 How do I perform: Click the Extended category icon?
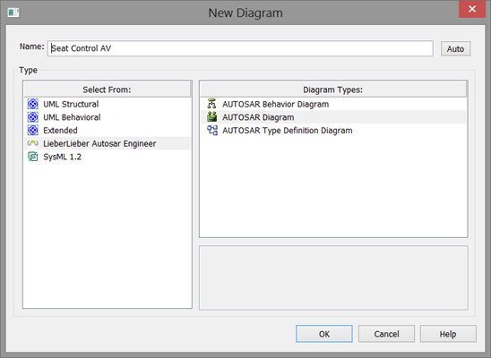[33, 130]
